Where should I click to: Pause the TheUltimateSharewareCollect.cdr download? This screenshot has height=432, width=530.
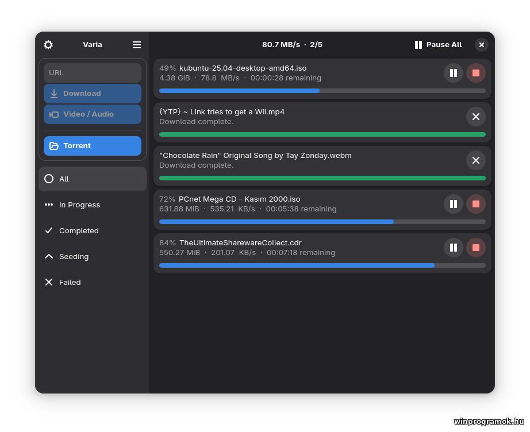coord(454,248)
